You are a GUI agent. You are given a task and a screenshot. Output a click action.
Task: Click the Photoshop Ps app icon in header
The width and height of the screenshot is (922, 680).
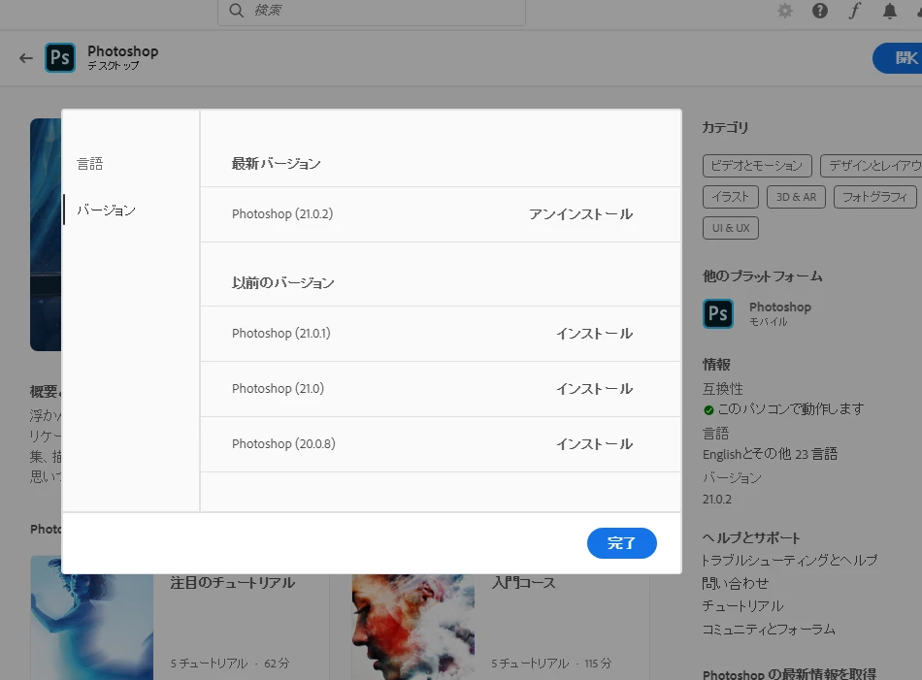[60, 57]
